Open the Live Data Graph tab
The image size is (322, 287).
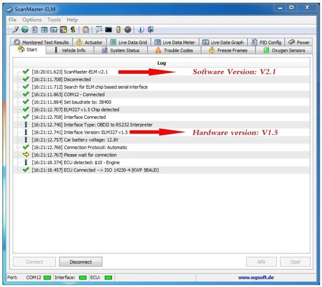[223, 42]
